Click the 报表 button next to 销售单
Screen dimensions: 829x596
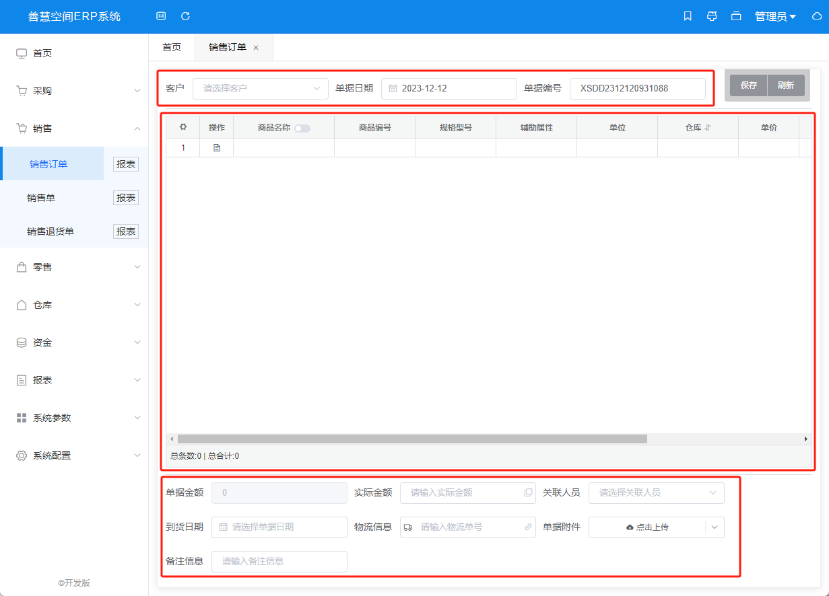point(126,198)
